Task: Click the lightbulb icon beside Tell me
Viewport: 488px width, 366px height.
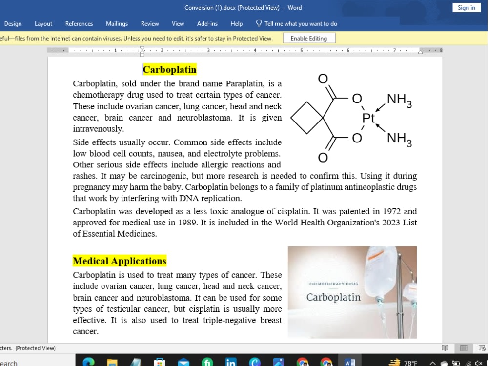Action: pos(259,23)
